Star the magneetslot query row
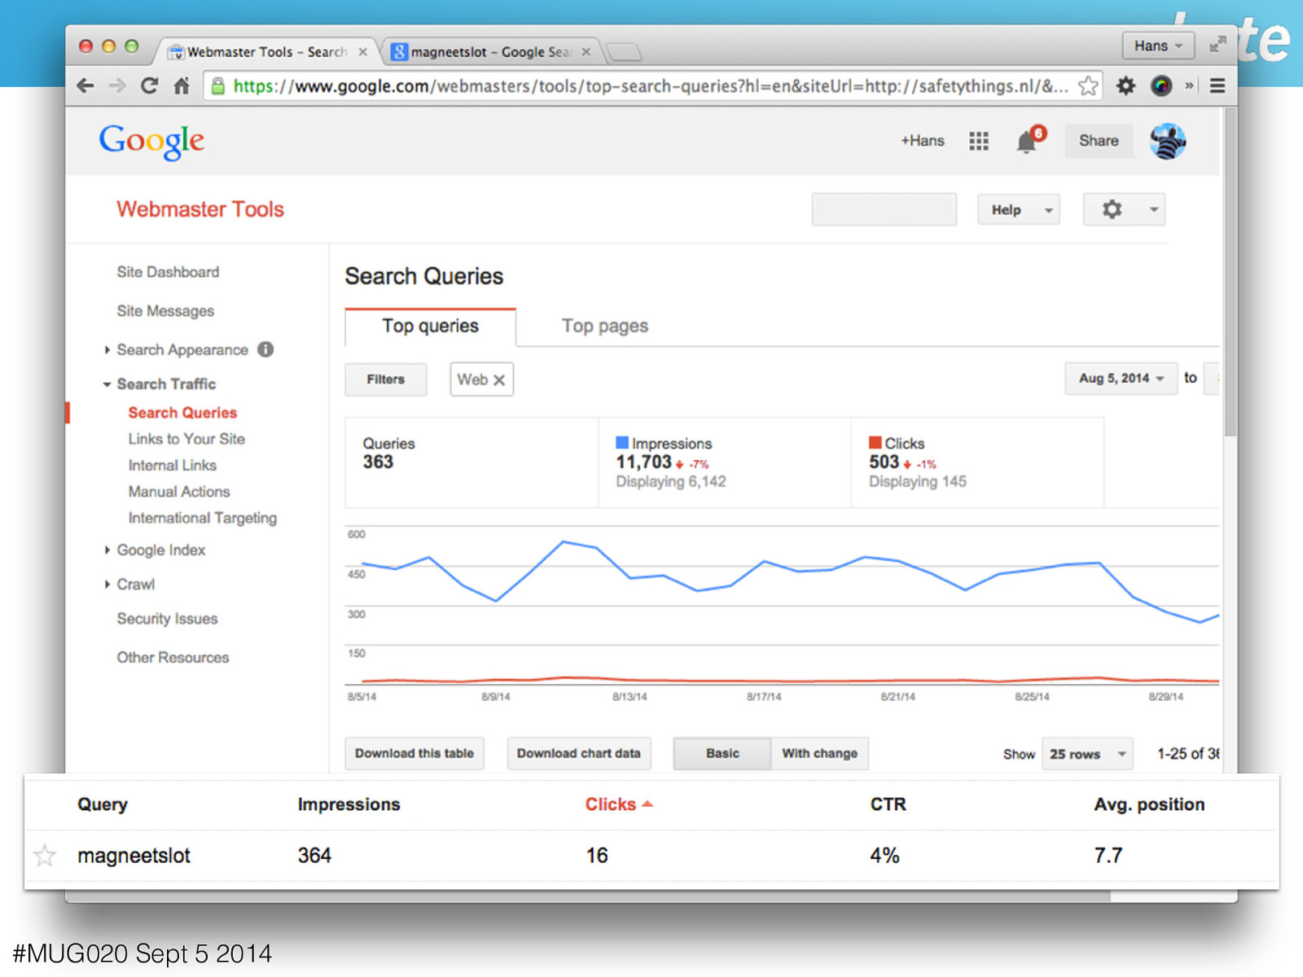This screenshot has height=977, width=1303. pos(45,856)
